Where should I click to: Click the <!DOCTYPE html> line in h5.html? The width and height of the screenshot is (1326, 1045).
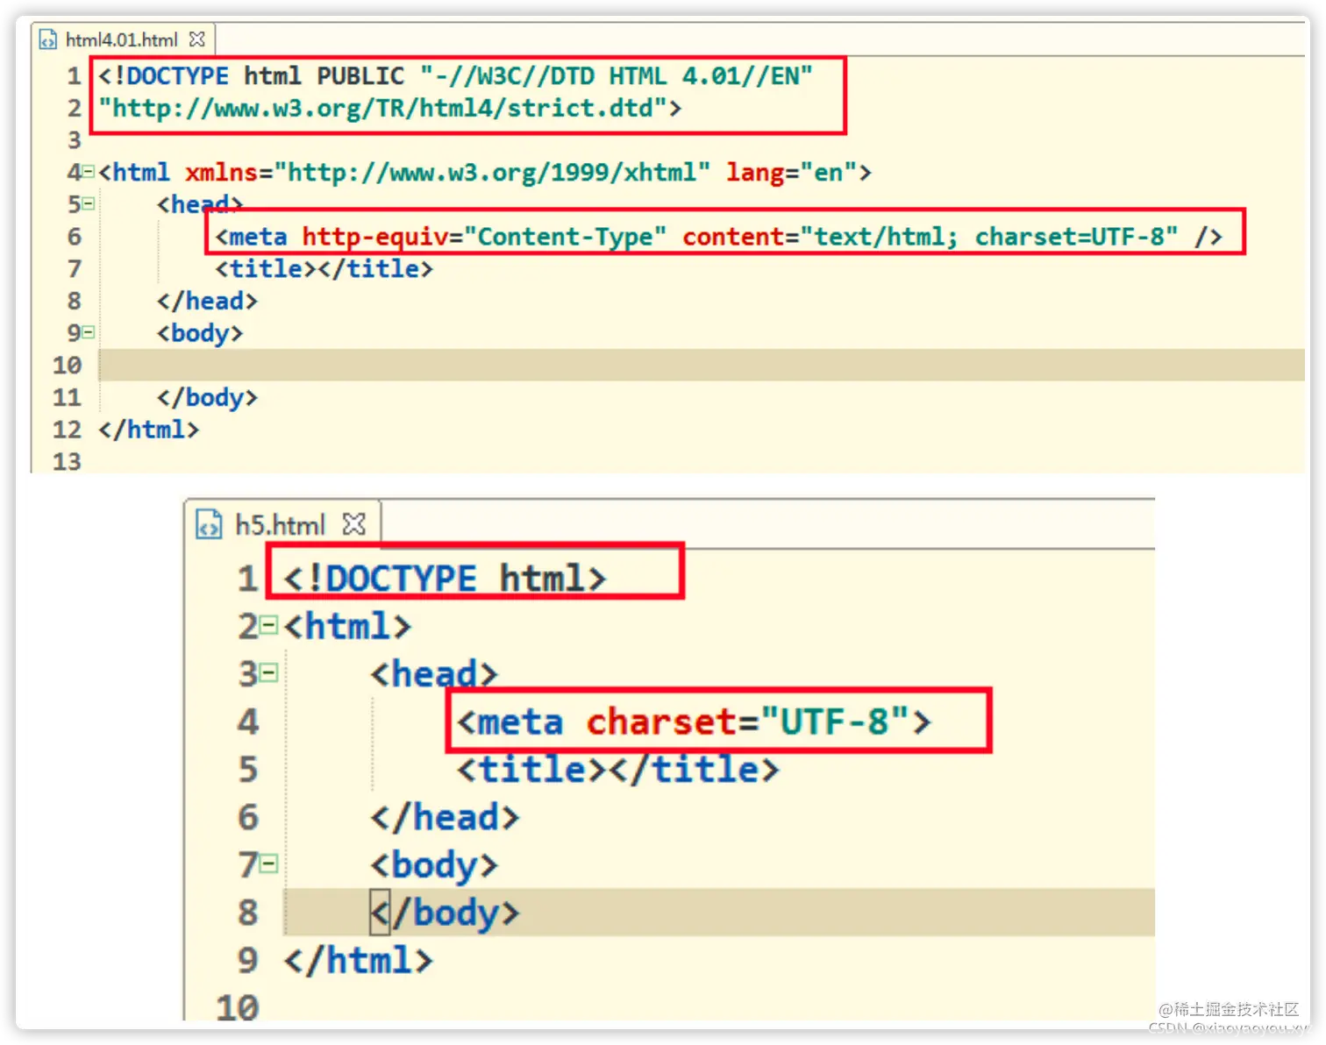tap(445, 579)
